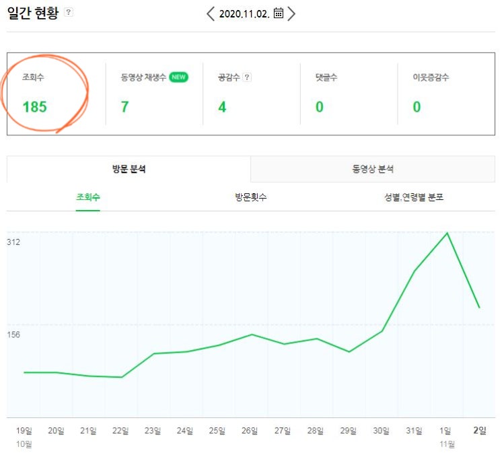Screen dimensions: 500x459
Task: Switch to the 방문횟수 sub-tab
Action: (250, 197)
